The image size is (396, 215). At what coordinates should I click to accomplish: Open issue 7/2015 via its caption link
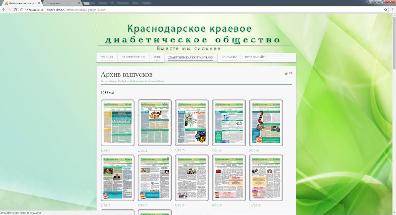click(143, 205)
